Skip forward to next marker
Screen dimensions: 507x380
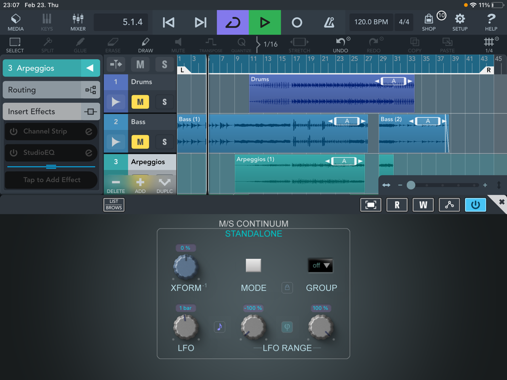point(200,22)
